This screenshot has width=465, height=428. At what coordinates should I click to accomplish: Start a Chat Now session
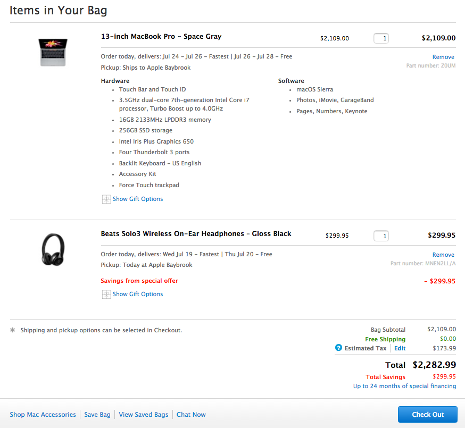coord(191,415)
